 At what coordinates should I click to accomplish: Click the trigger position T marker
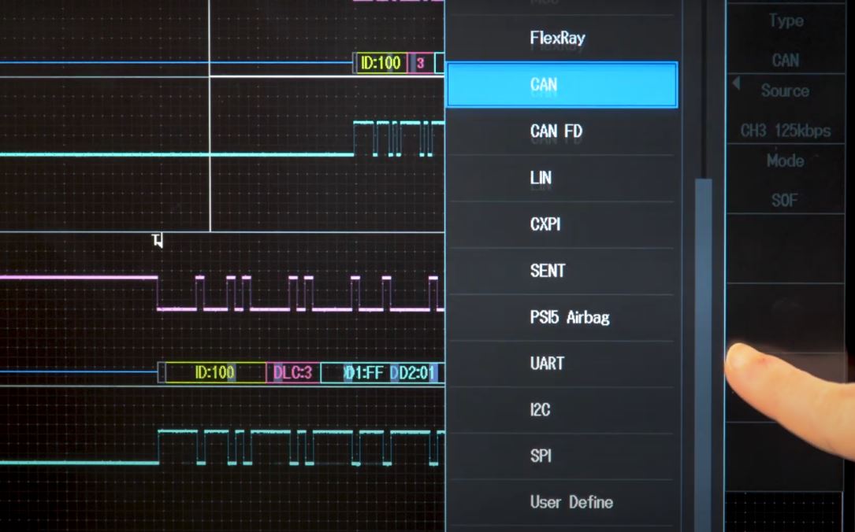(158, 241)
